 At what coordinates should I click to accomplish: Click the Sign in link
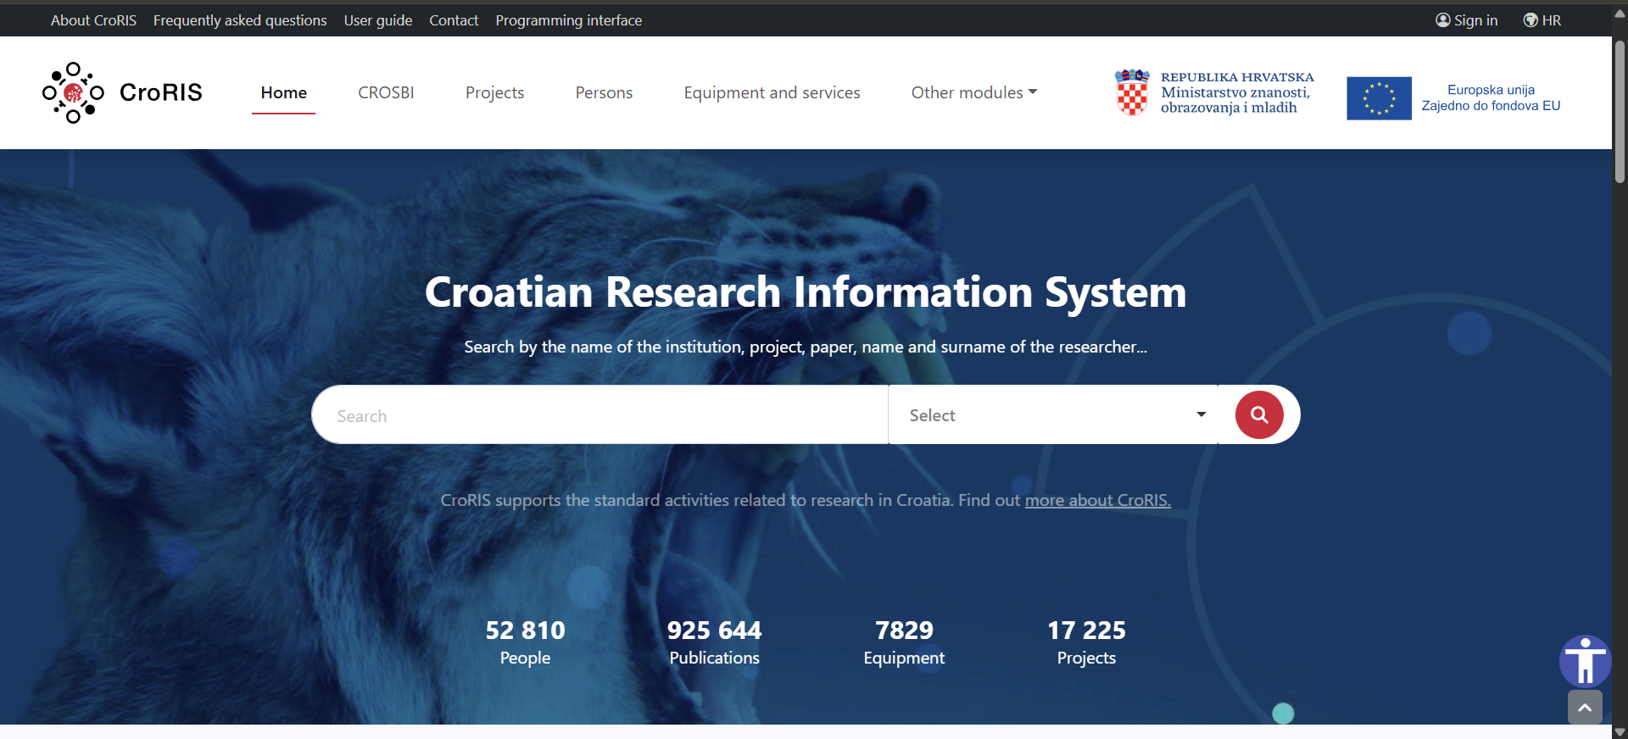[1475, 20]
